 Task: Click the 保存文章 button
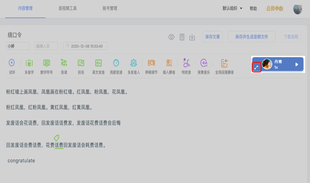[x=213, y=37]
